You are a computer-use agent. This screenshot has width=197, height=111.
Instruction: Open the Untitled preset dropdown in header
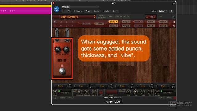[80, 7]
